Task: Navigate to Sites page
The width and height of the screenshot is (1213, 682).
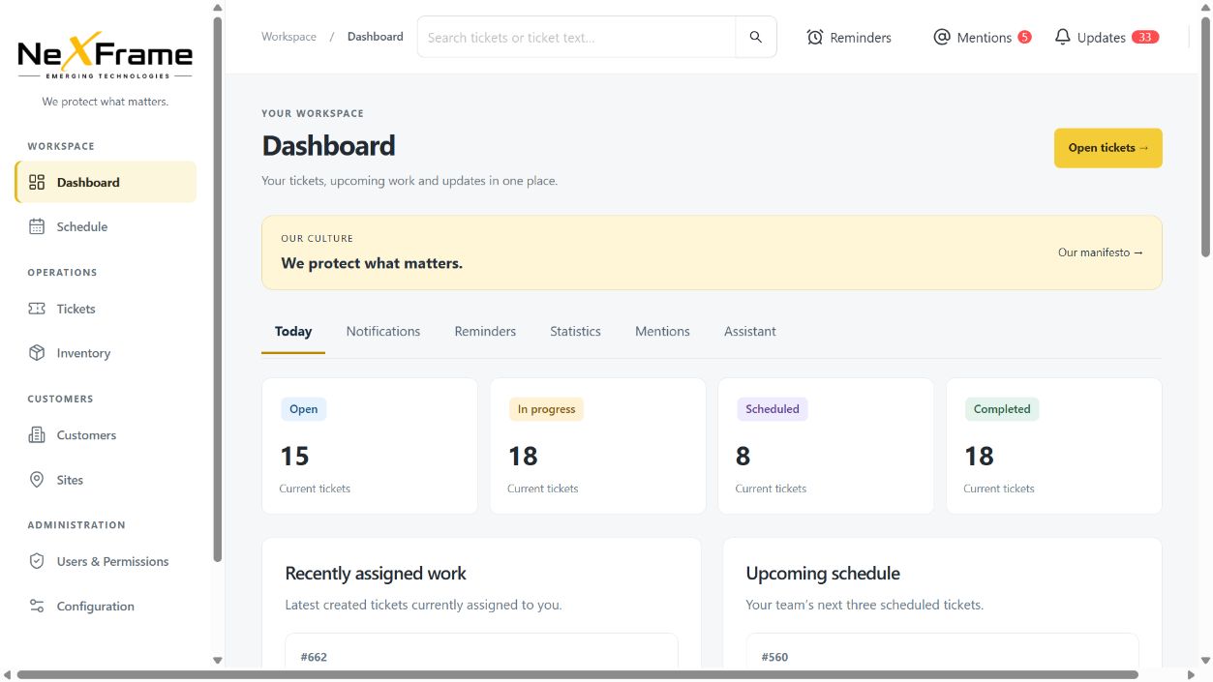Action: 106,480
